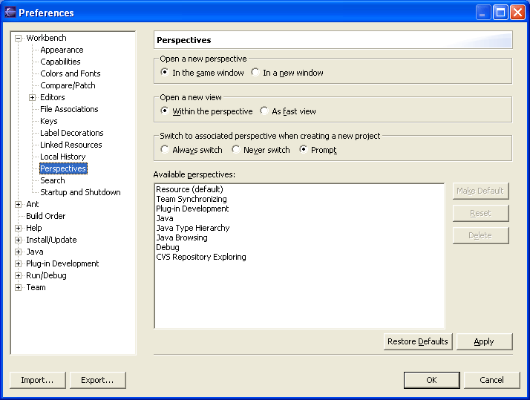This screenshot has height=400, width=530.
Task: Select 'CVS Repository Exploring' perspective
Action: (x=201, y=257)
